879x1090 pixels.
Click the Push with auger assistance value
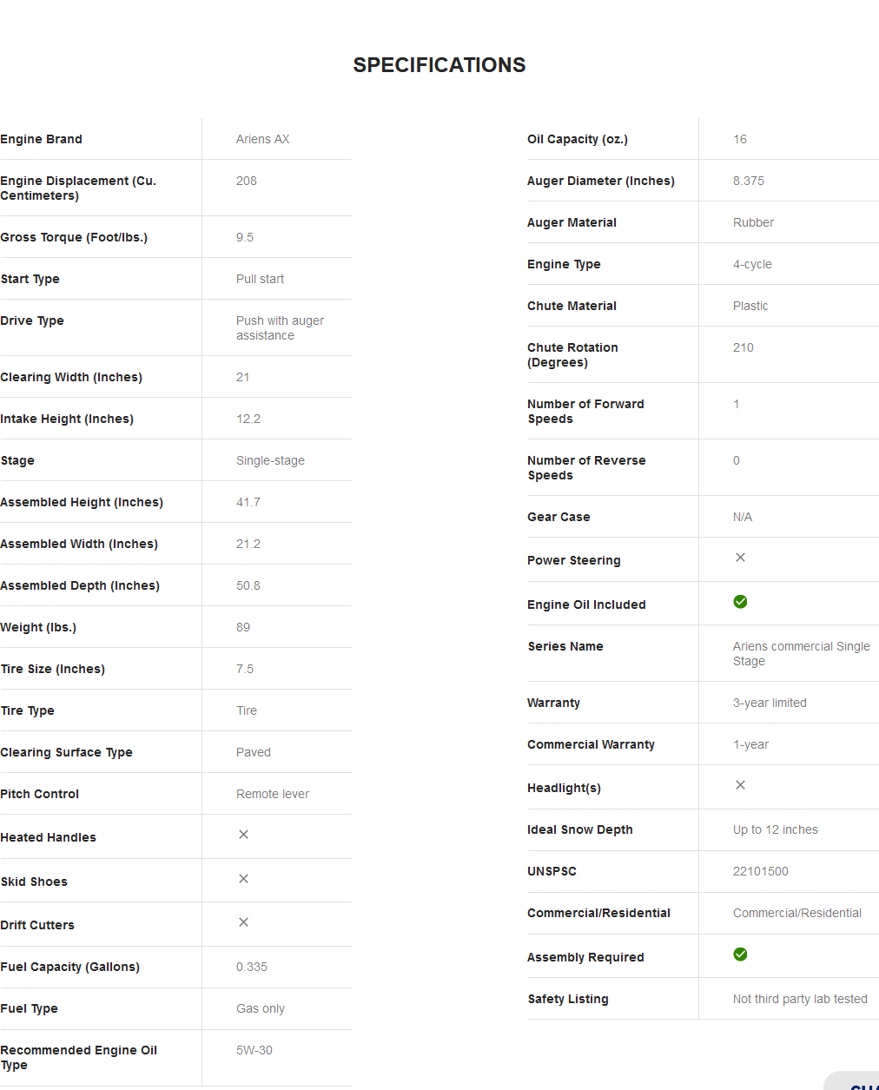tap(279, 328)
